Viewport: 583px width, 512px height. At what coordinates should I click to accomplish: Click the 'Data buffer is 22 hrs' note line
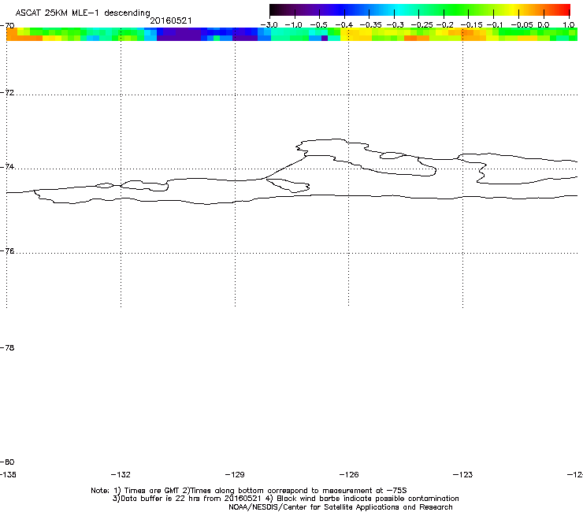(x=285, y=499)
